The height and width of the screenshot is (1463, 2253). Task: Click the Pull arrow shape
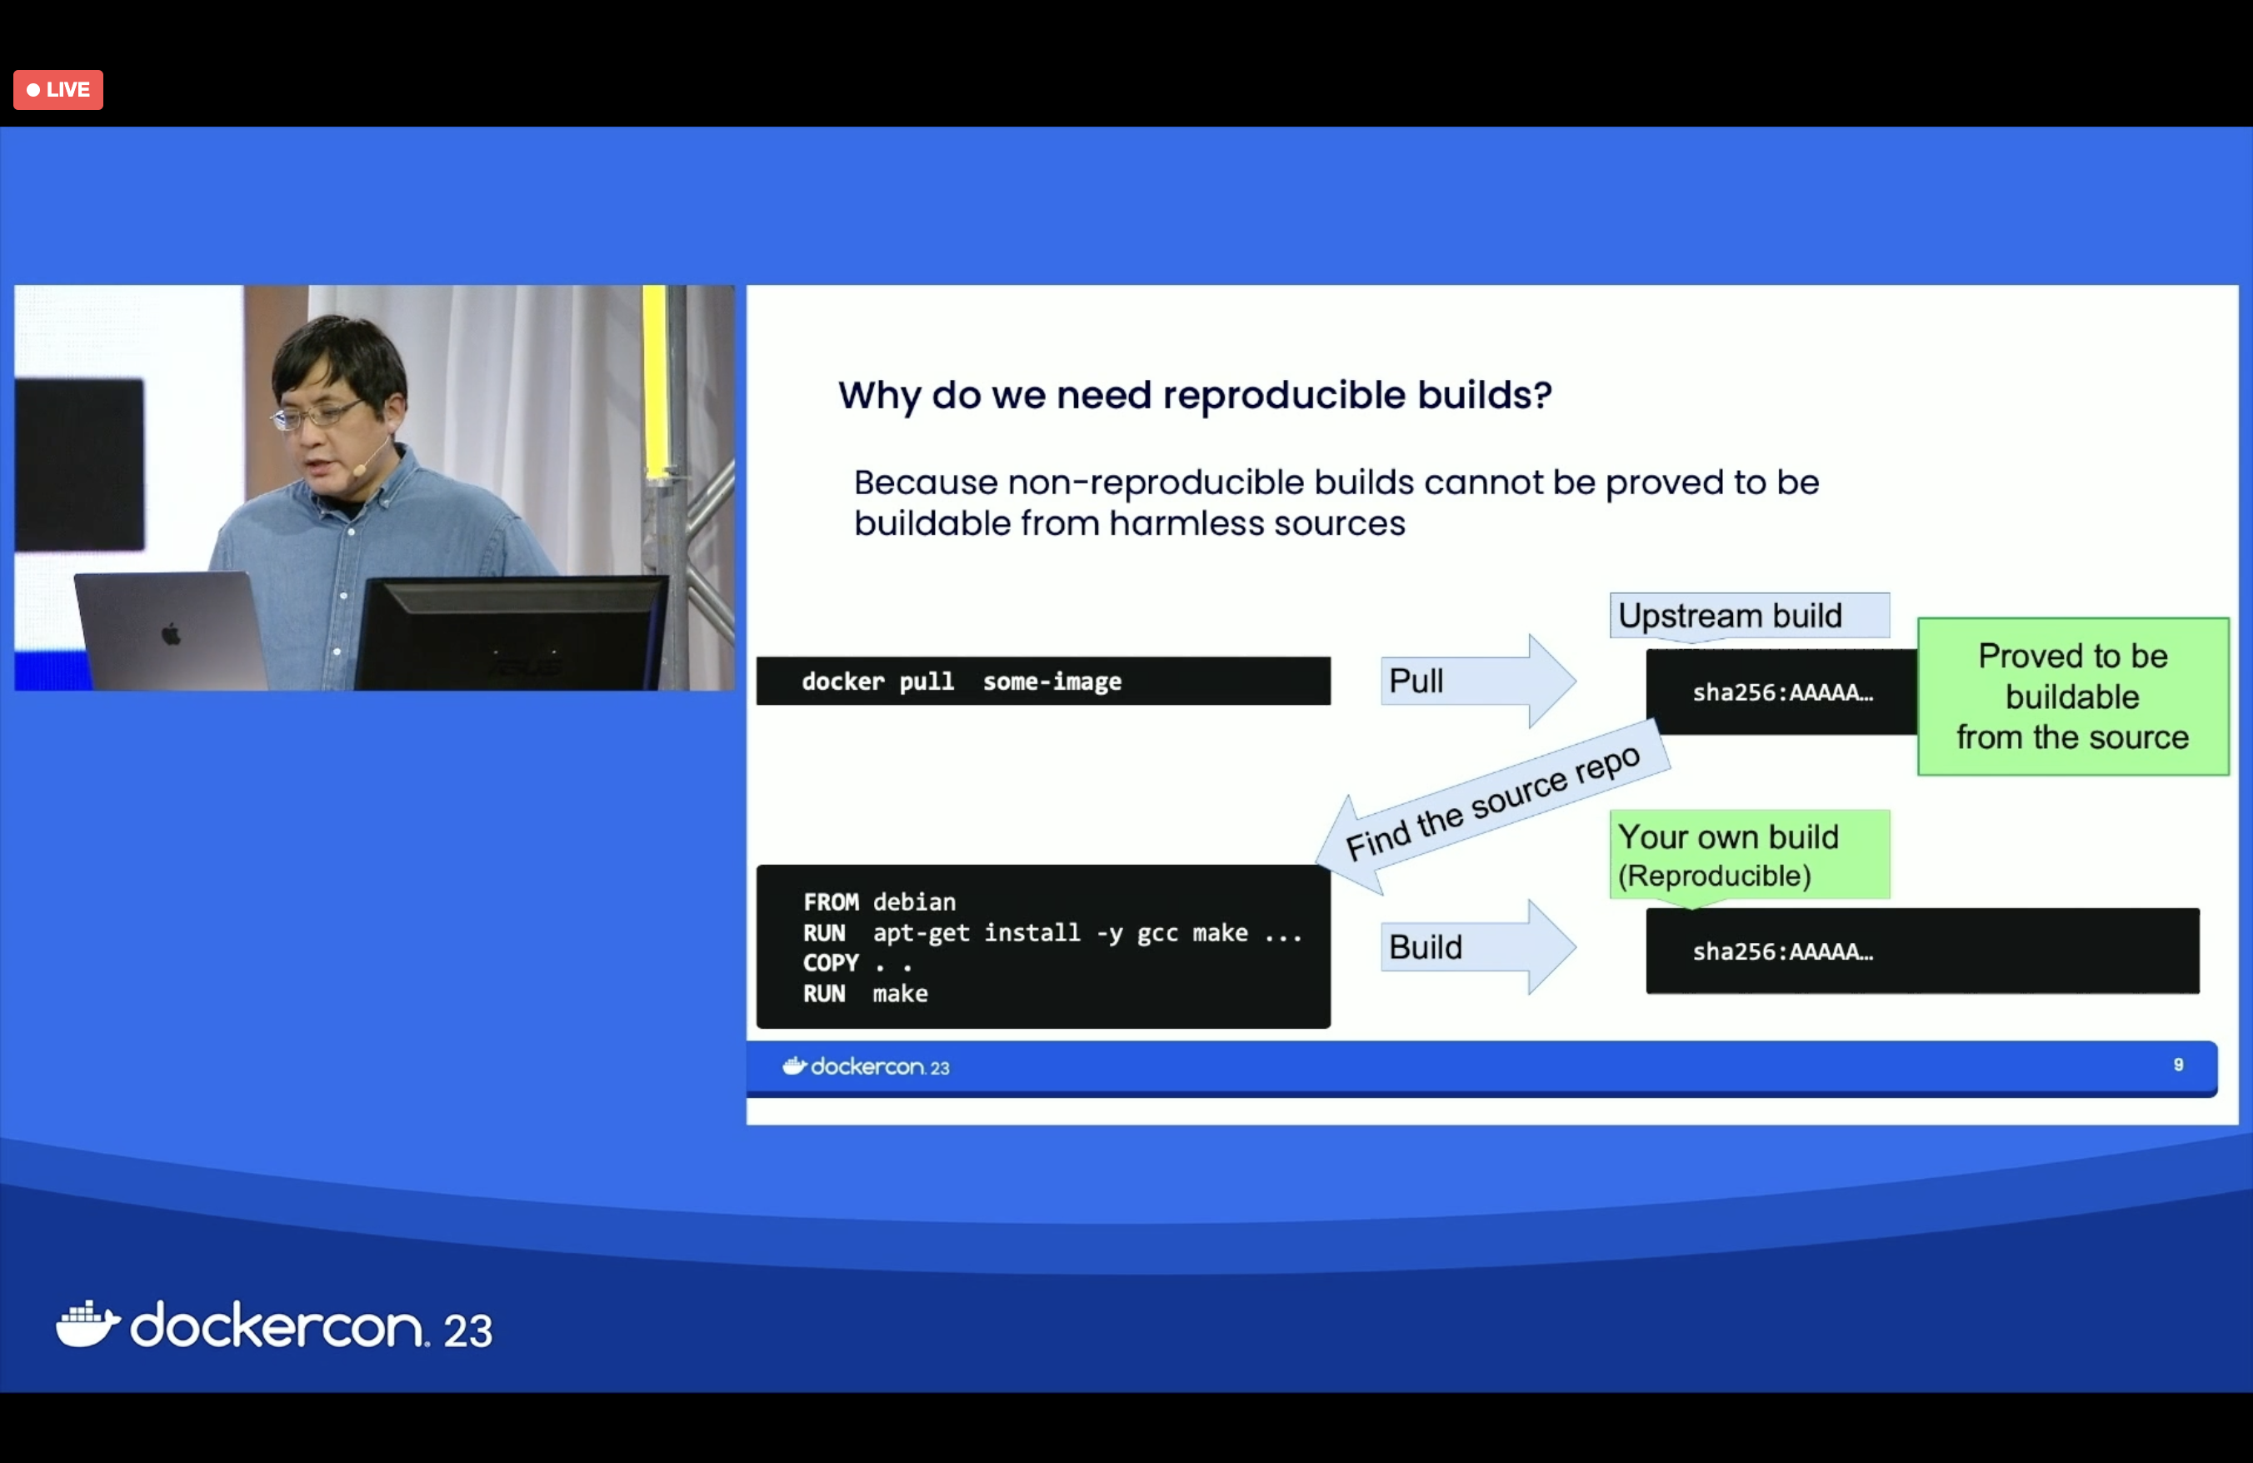click(1478, 681)
